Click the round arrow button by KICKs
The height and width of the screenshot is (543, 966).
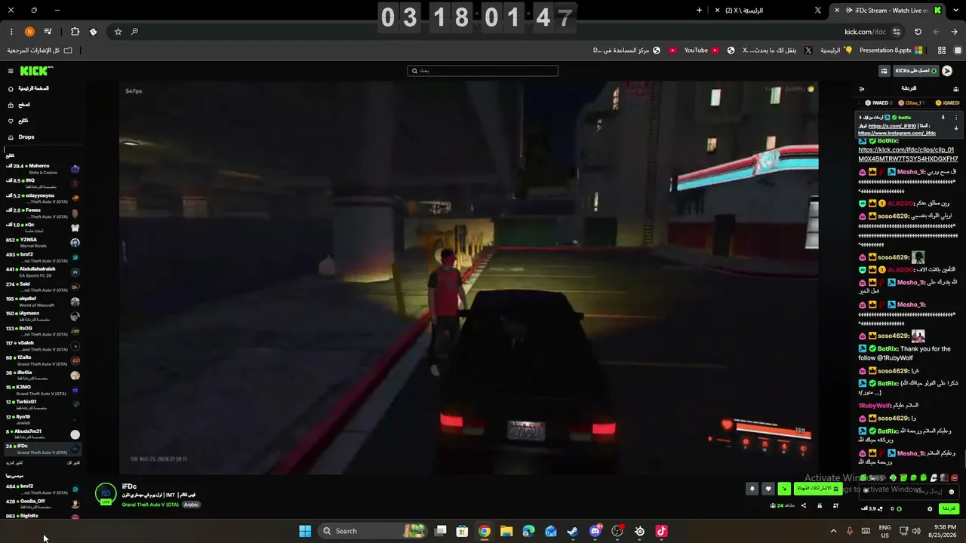click(947, 71)
